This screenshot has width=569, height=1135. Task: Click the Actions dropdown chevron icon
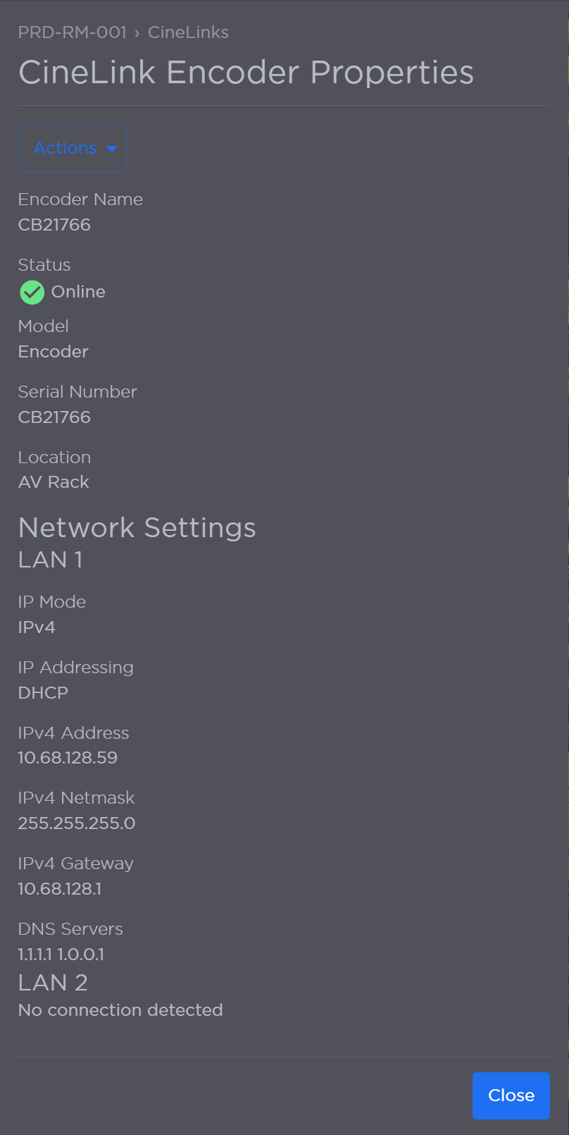[x=112, y=149]
